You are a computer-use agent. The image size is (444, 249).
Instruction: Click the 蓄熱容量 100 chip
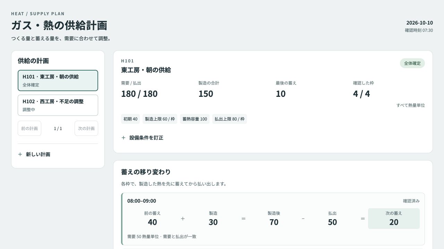tap(195, 119)
